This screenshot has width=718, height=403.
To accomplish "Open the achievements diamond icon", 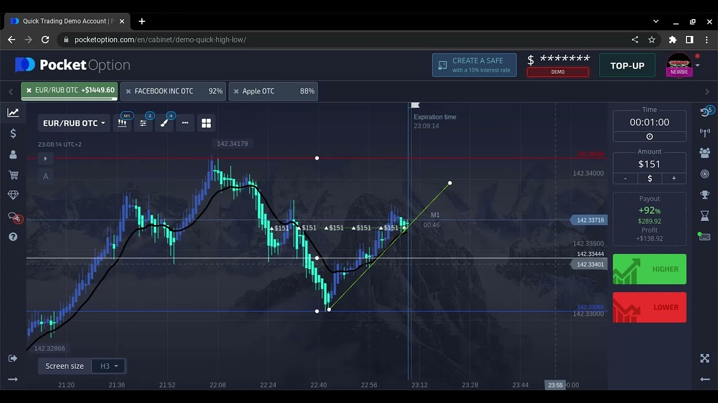I will click(13, 195).
